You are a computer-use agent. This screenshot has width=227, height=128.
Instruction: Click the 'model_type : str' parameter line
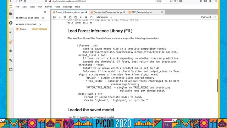click(90, 94)
